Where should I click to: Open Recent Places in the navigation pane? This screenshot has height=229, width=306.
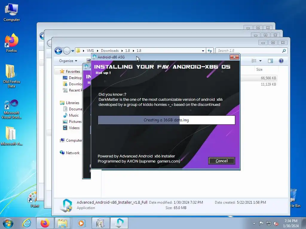point(75,90)
